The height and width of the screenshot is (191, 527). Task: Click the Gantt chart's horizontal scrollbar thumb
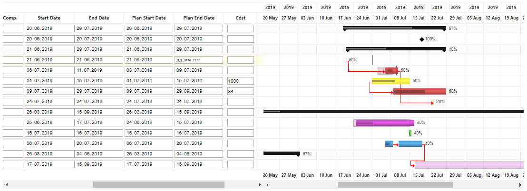click(395, 185)
